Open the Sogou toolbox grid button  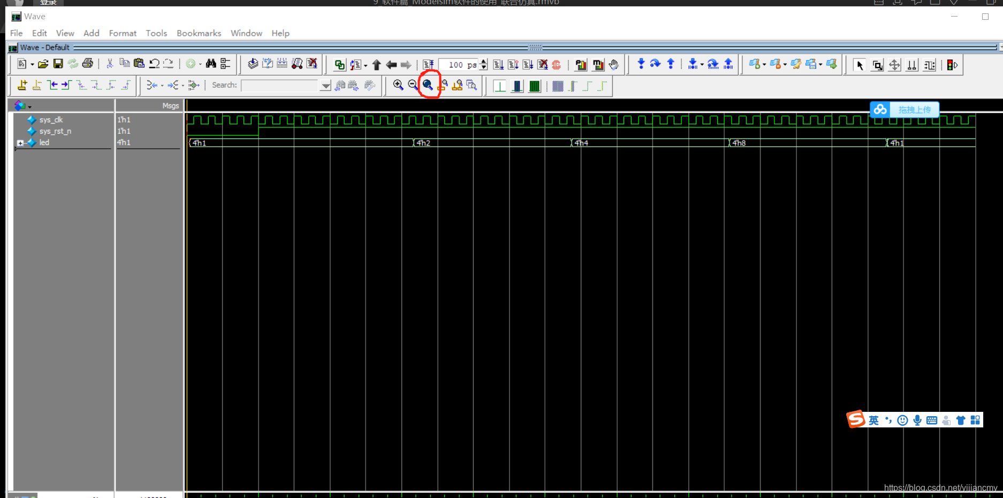pyautogui.click(x=975, y=420)
